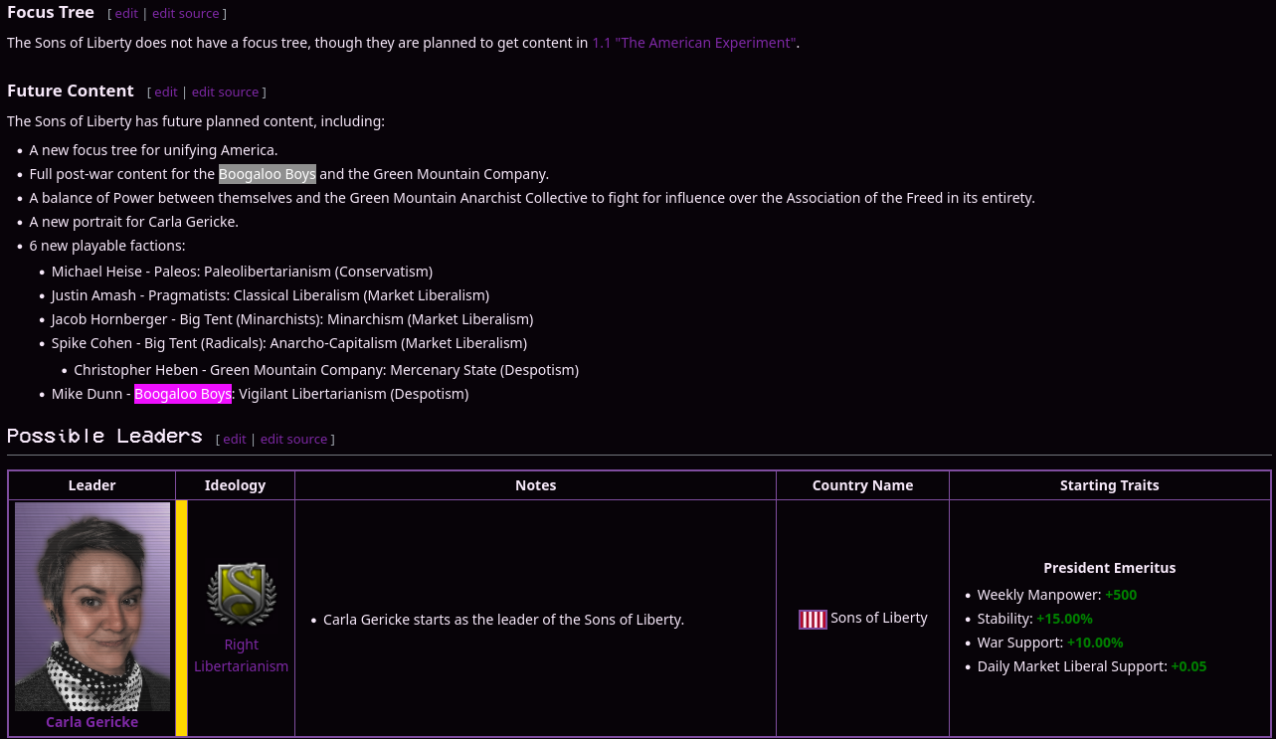Click the Country Name column header
The height and width of the screenshot is (739, 1276).
863,485
